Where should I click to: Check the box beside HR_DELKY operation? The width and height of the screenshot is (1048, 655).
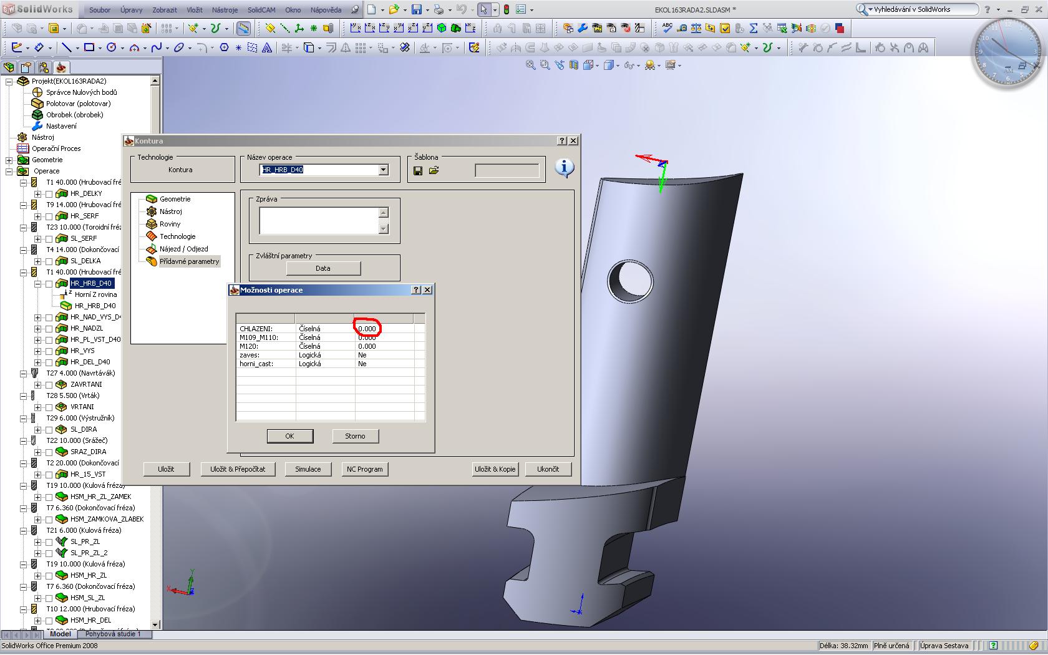(x=49, y=194)
